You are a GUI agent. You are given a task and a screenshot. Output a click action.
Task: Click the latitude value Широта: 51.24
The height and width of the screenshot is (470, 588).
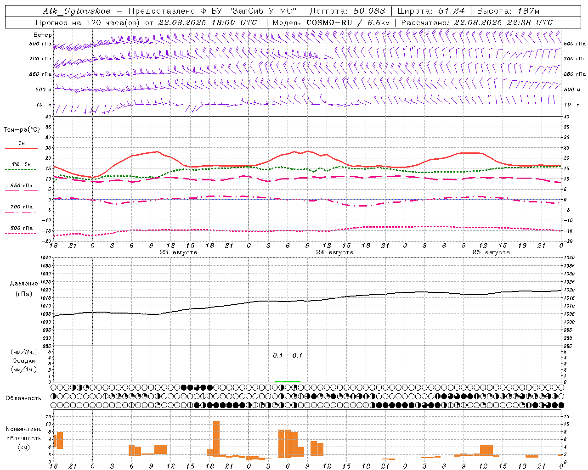pos(431,11)
